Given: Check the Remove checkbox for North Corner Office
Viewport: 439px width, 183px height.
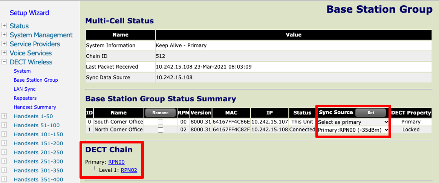Looking at the screenshot, I should 161,130.
